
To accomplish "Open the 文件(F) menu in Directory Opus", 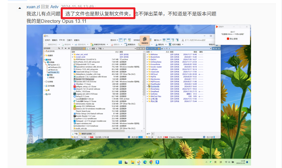I will click(47, 40).
